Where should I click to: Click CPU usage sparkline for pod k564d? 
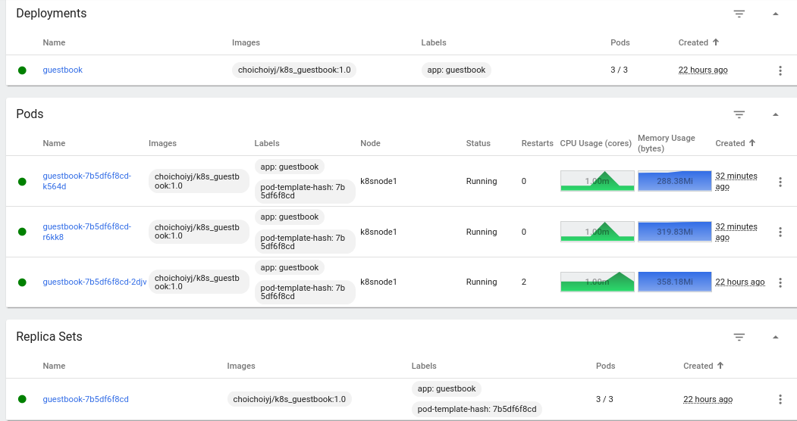pos(598,181)
